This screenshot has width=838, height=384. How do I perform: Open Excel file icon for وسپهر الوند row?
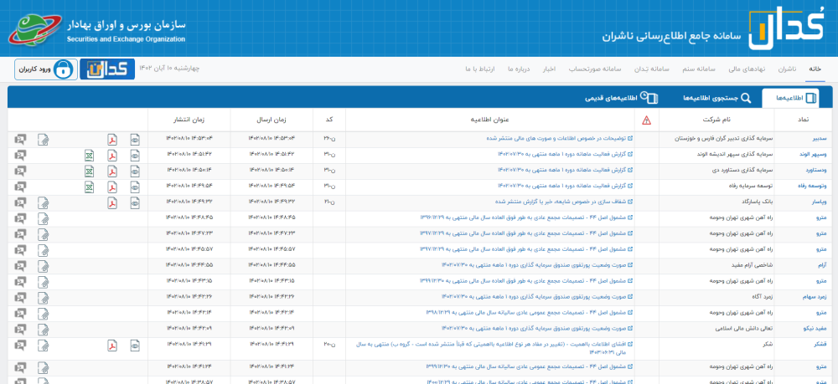[x=90, y=156]
